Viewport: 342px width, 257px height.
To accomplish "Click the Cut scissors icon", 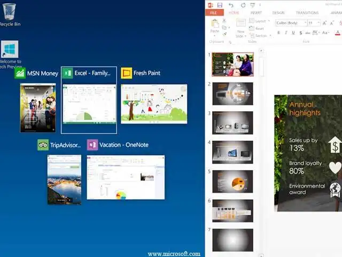I will (224, 21).
